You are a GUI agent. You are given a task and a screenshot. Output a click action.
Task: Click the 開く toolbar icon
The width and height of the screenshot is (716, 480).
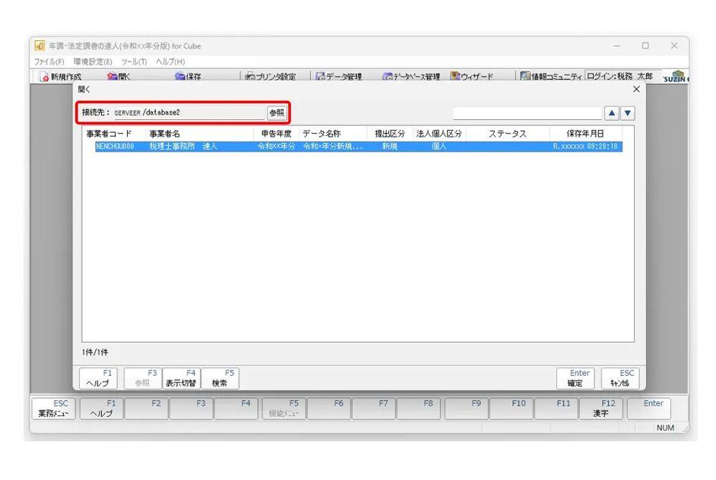119,77
